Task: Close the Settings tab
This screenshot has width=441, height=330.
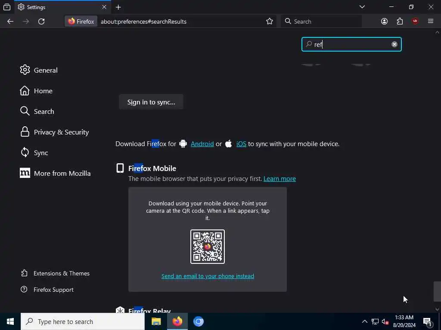Action: (x=104, y=7)
